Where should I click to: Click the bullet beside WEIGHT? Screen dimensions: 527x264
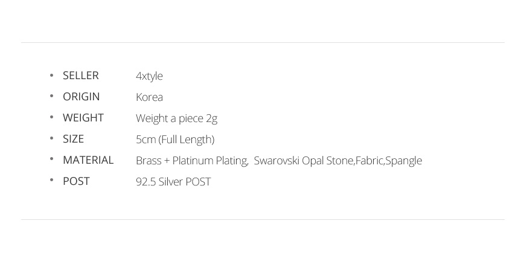52,118
